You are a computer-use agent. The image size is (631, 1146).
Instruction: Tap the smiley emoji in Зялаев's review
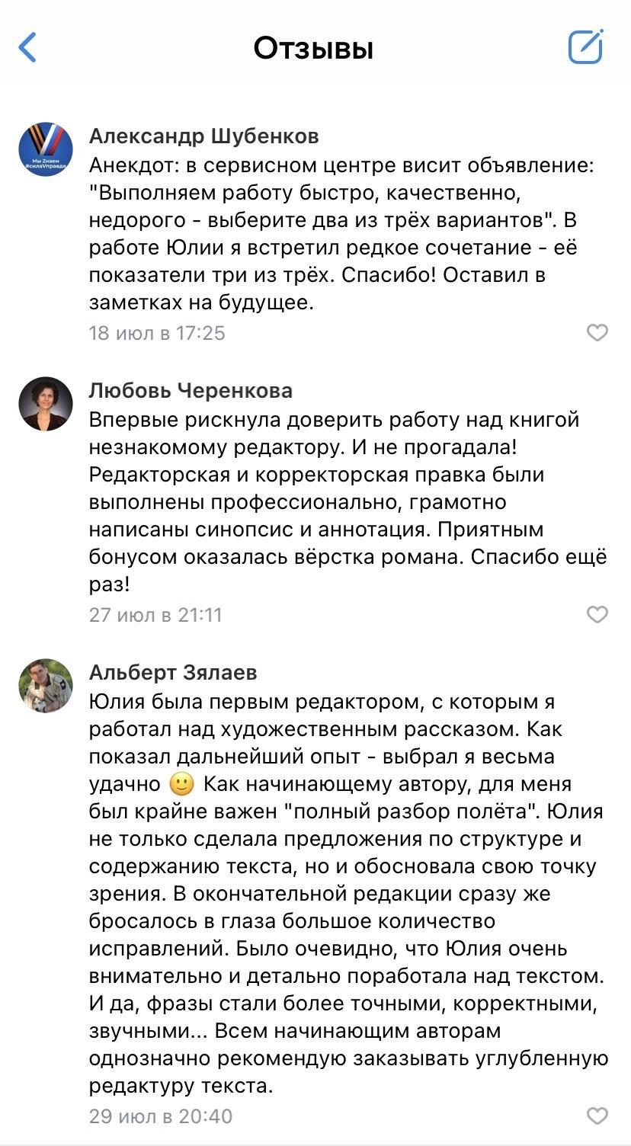tap(181, 784)
